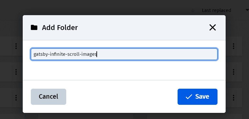Open three-dot menu of second right background row
Viewport: 249px width, 119px height.
pos(233,72)
